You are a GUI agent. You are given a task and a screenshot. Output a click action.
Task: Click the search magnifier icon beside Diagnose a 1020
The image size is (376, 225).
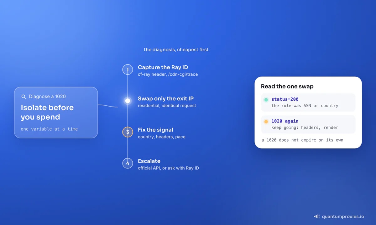pyautogui.click(x=23, y=97)
